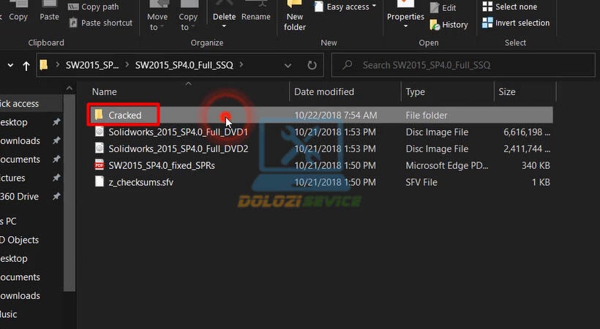This screenshot has height=329, width=600.
Task: Click the Select none icon
Action: 487,7
